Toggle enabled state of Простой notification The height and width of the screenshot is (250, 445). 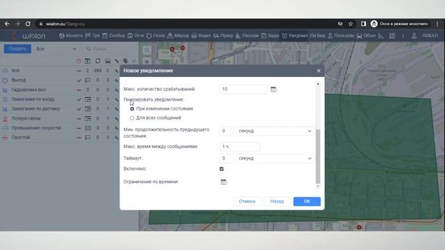pyautogui.click(x=79, y=137)
